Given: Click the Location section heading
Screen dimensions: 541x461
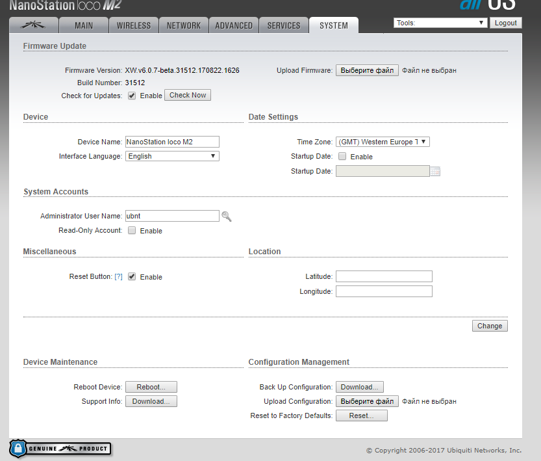Looking at the screenshot, I should tap(264, 252).
